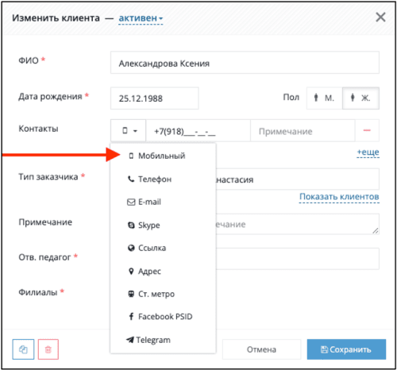The height and width of the screenshot is (370, 397).
Task: Click the mobile phone icon in Мобильный
Action: coord(131,156)
